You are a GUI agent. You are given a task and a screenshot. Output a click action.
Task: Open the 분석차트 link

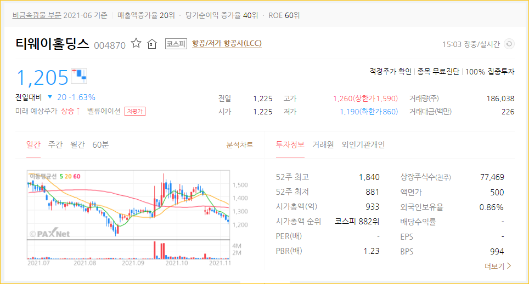point(240,145)
